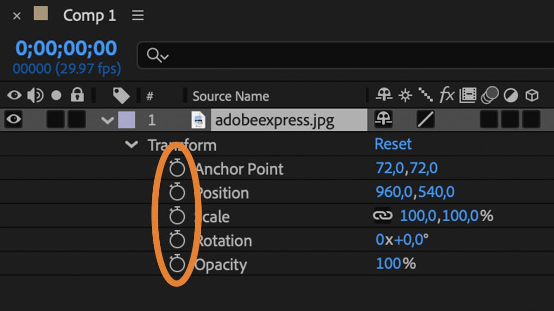Click the label tag column header icon
This screenshot has height=311, width=554.
coord(121,96)
